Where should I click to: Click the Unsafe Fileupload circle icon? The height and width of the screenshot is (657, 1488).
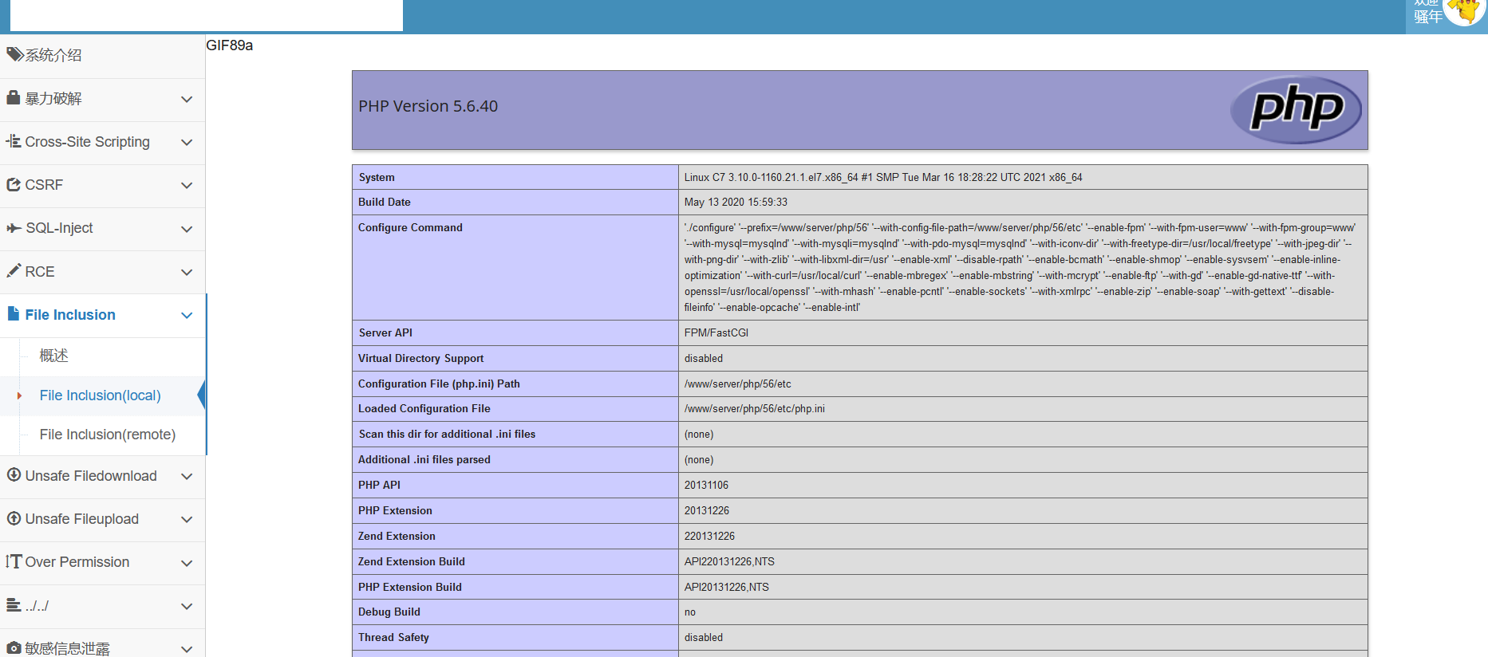click(14, 518)
